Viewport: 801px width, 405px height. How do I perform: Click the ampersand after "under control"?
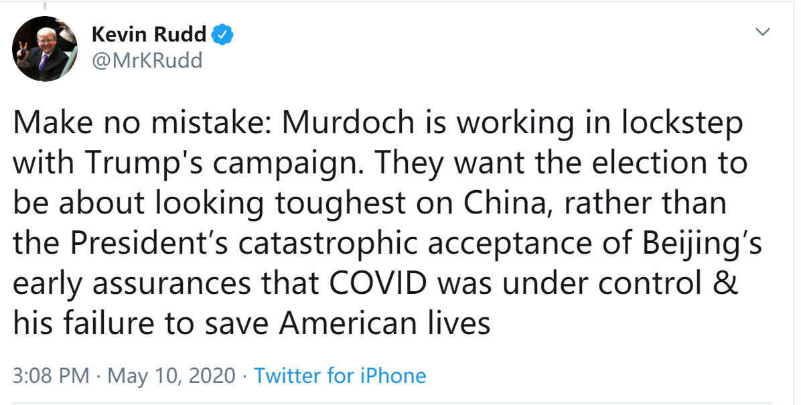click(729, 284)
